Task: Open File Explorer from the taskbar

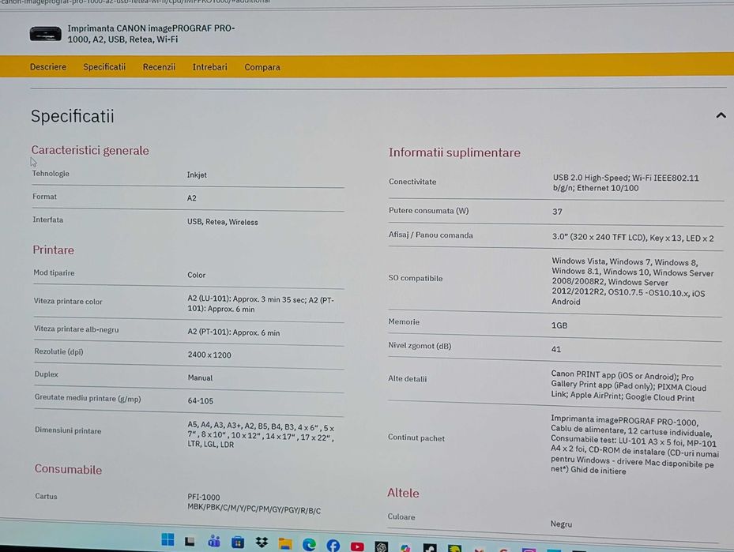Action: [285, 543]
